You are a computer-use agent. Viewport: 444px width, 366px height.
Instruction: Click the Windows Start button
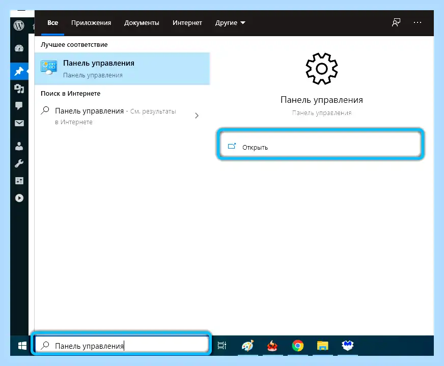coord(22,346)
